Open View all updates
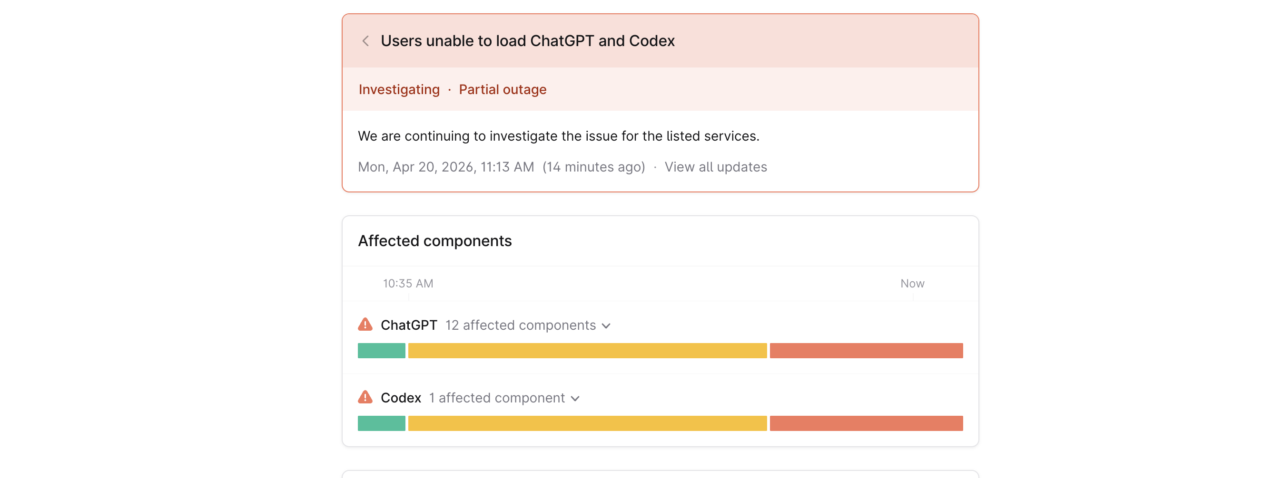 pyautogui.click(x=716, y=167)
